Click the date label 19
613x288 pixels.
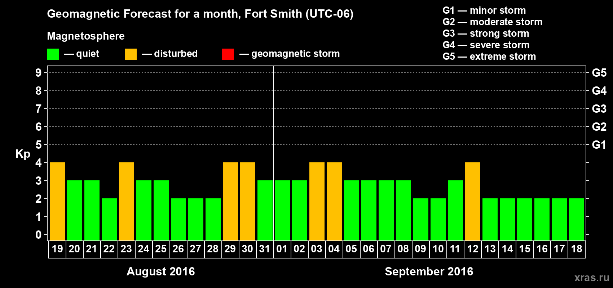pyautogui.click(x=57, y=249)
